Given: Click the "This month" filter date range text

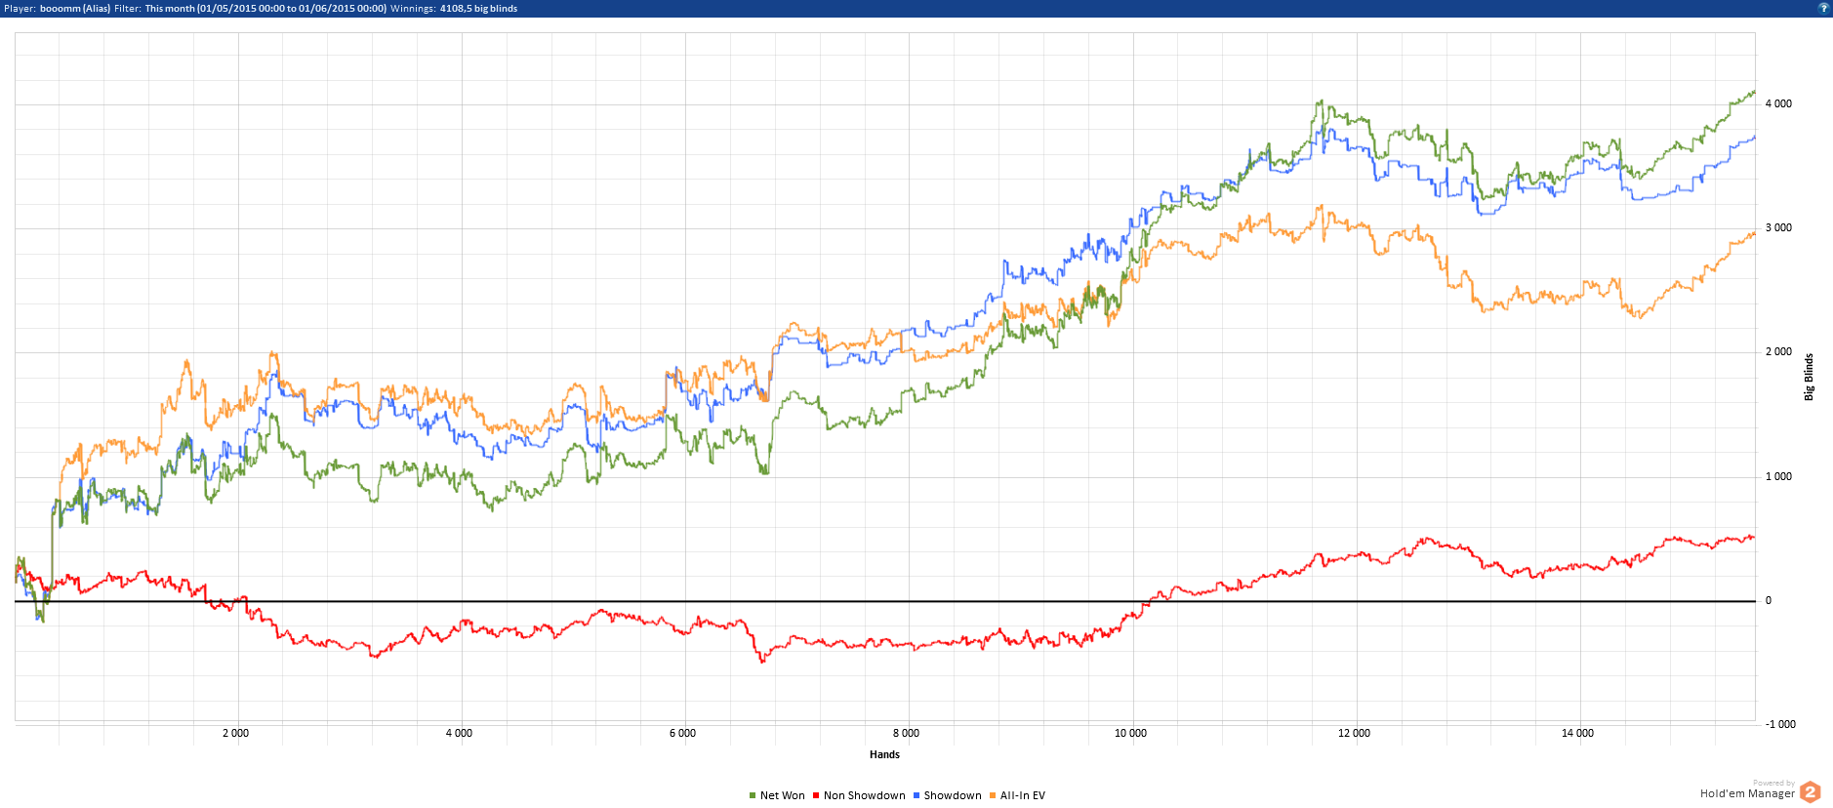Looking at the screenshot, I should pyautogui.click(x=265, y=8).
